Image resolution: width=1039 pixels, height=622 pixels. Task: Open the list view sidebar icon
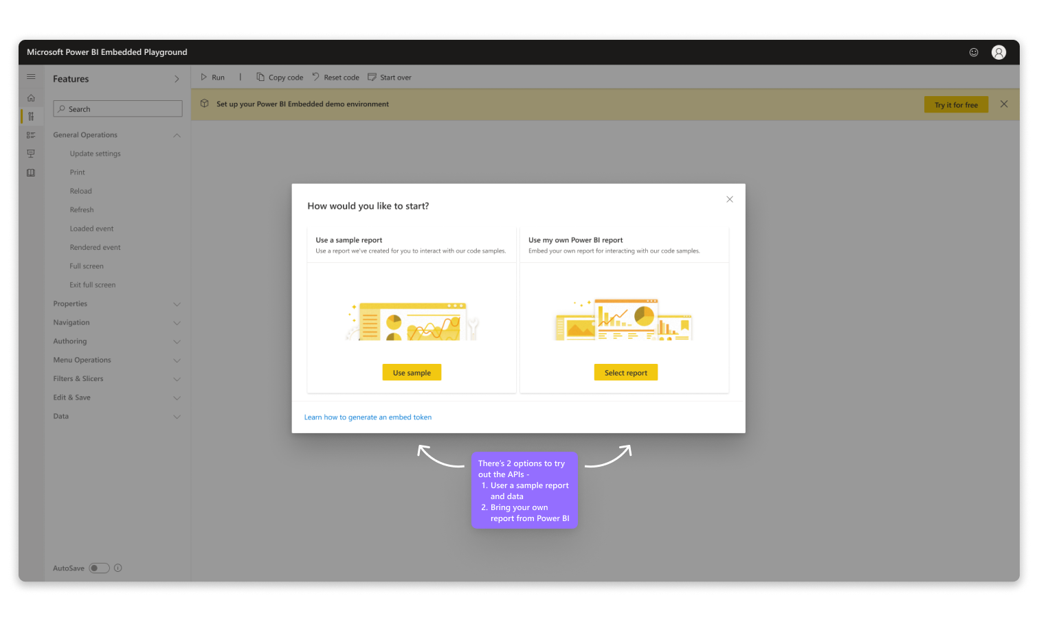click(x=31, y=135)
